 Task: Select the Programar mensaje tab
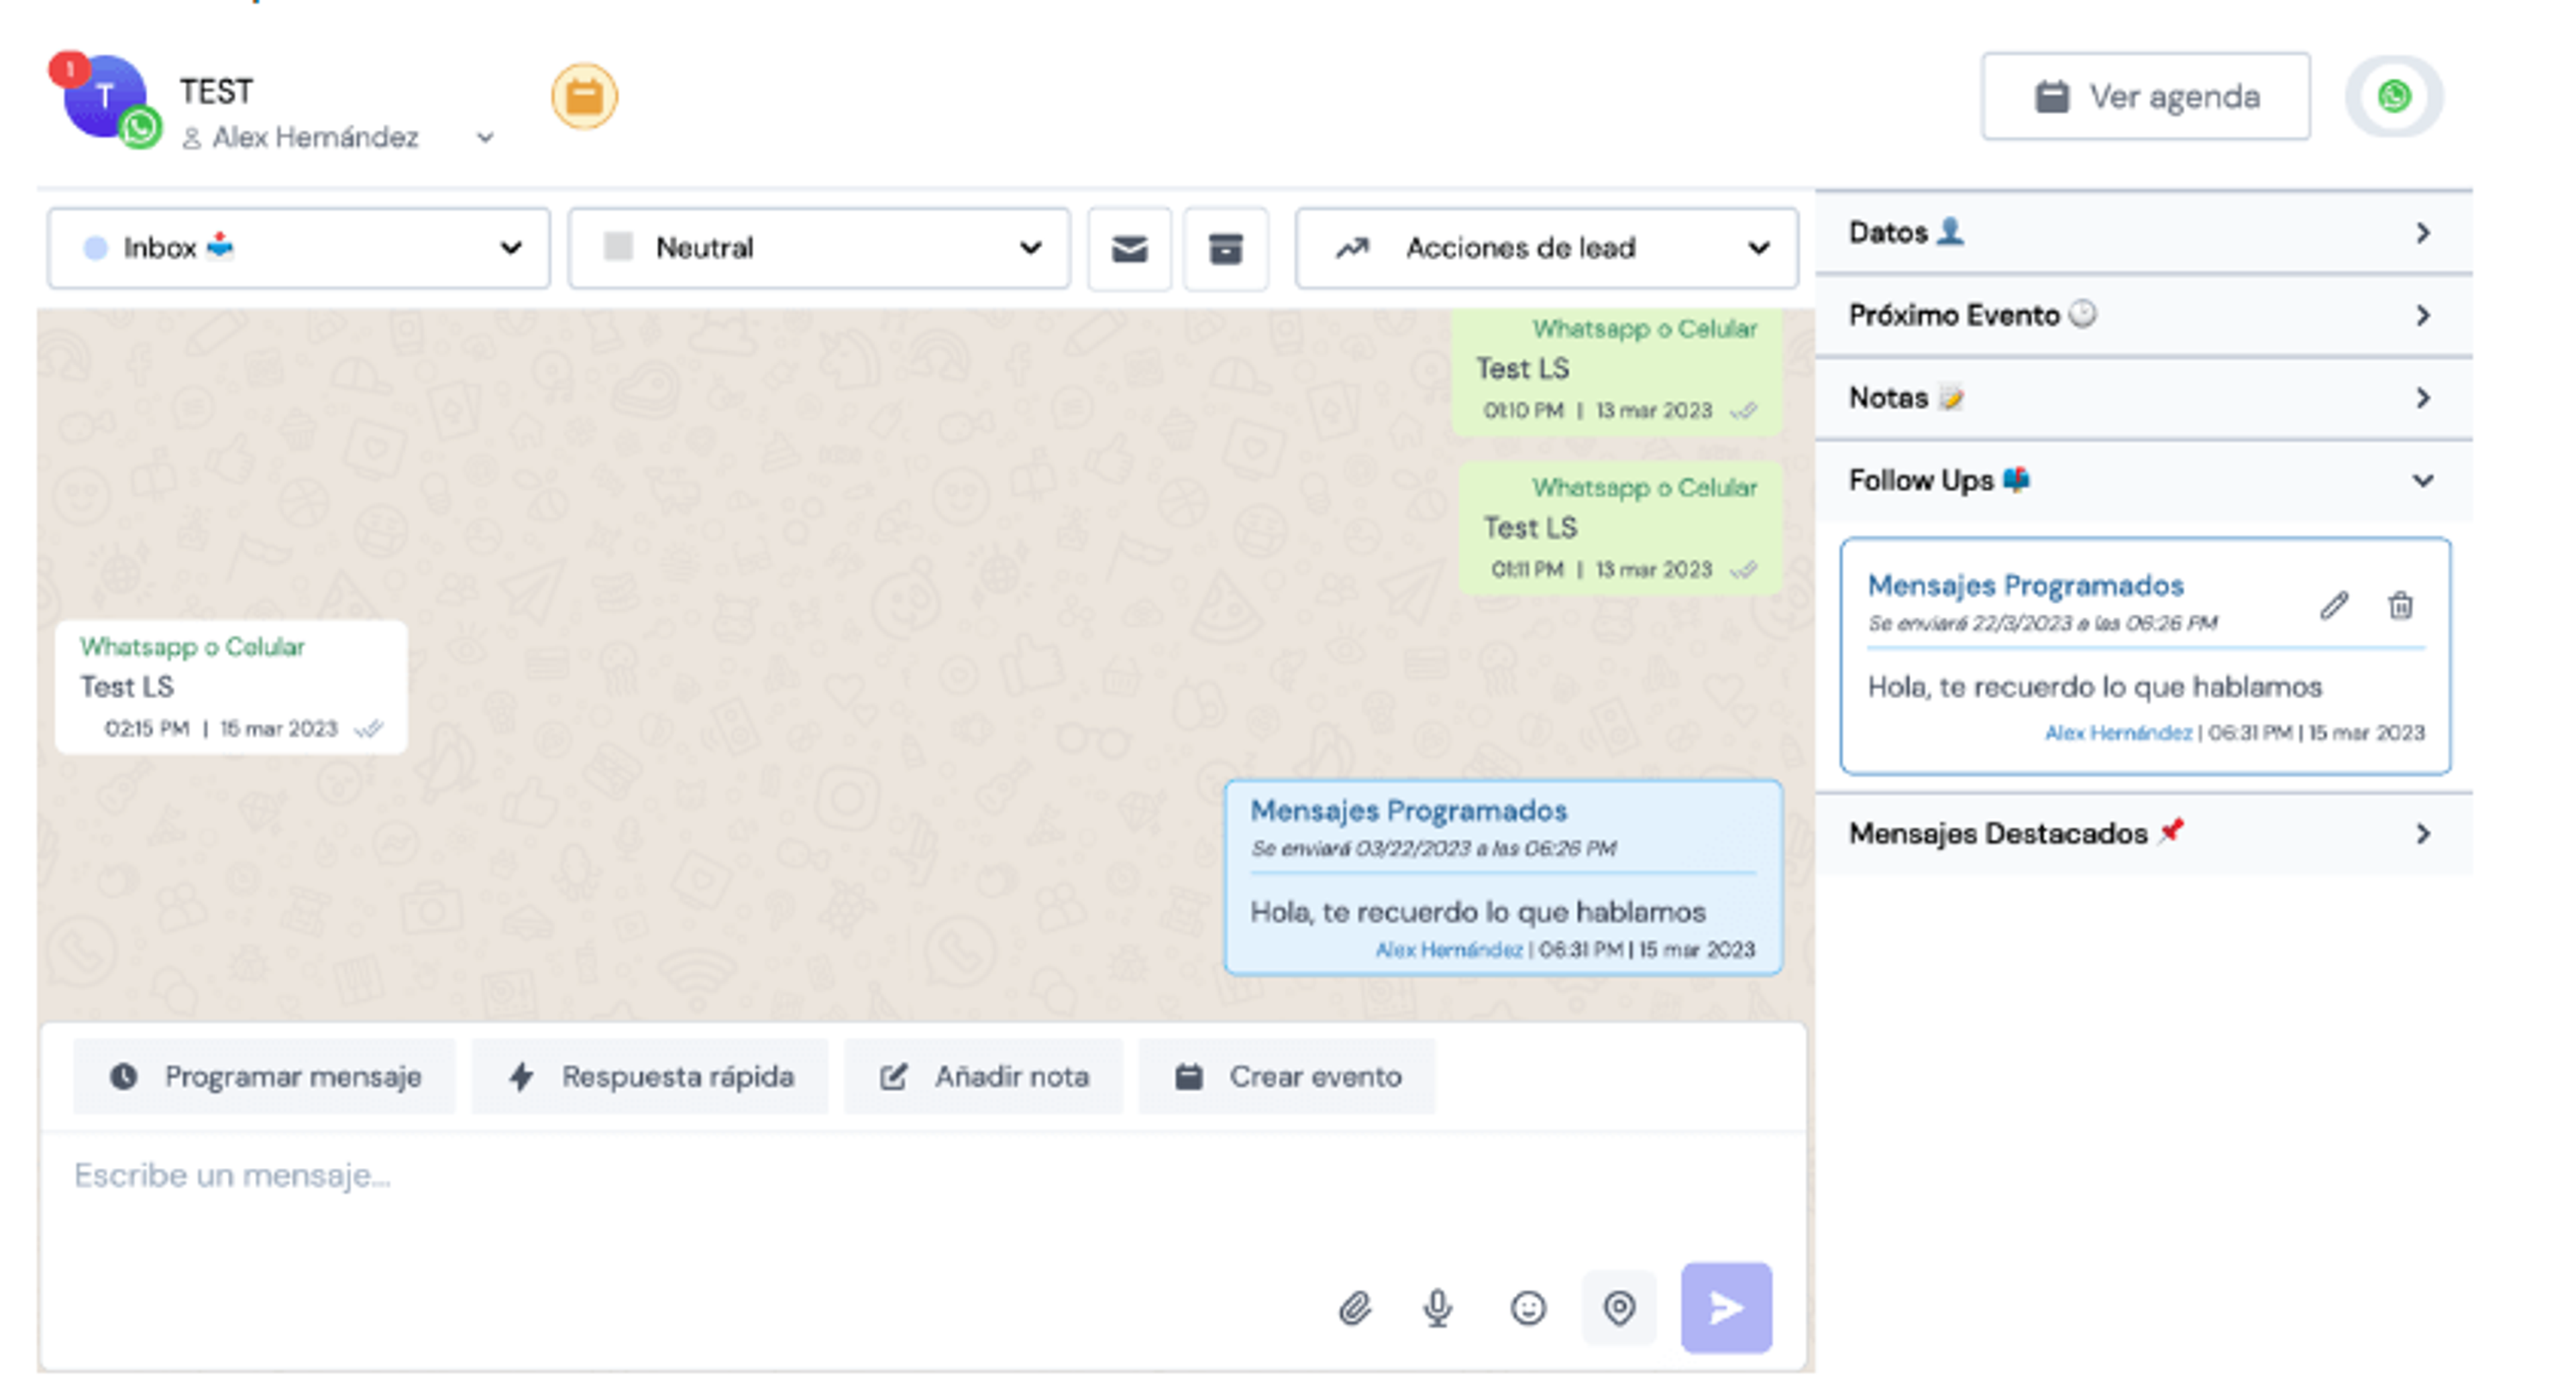pos(264,1076)
